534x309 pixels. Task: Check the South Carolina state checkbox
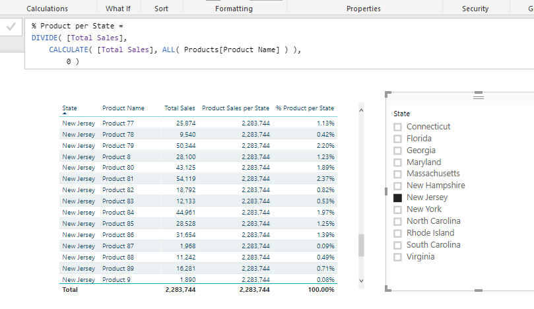click(x=397, y=246)
